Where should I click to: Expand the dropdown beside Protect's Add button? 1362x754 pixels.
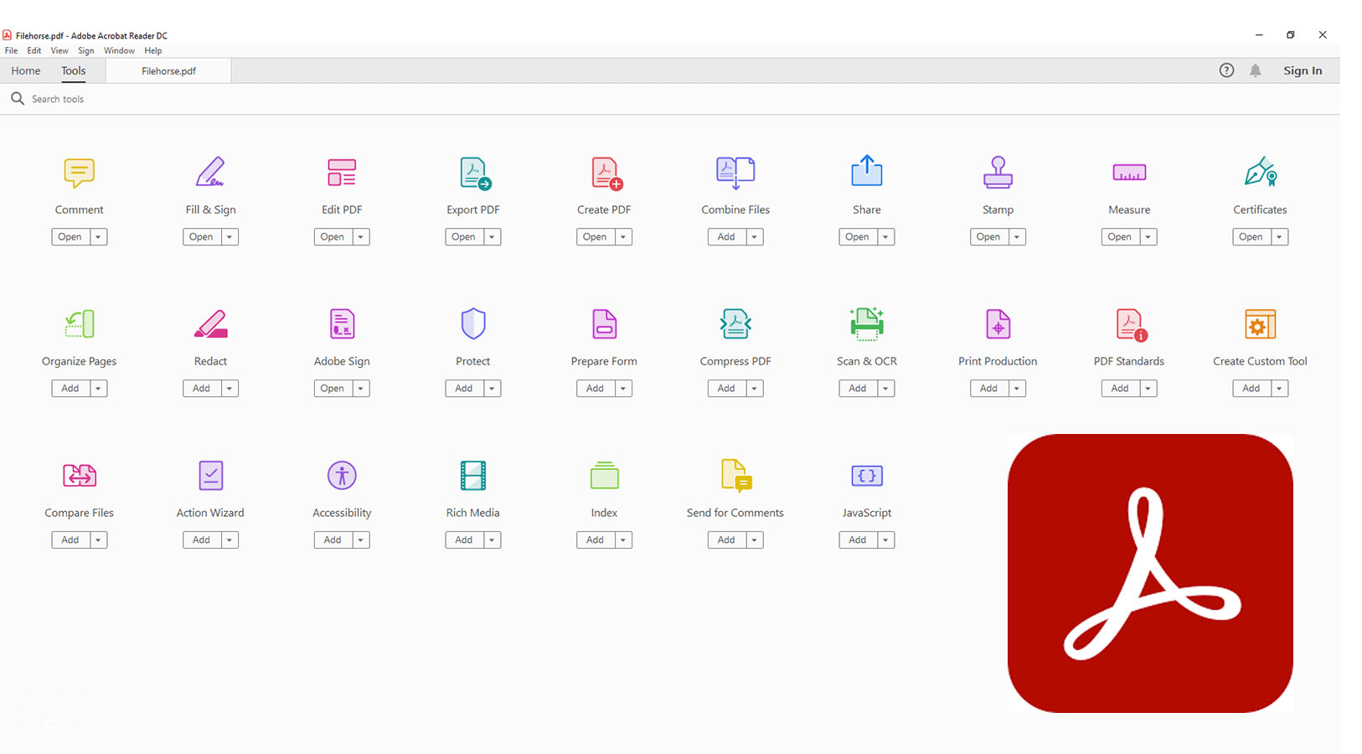492,388
